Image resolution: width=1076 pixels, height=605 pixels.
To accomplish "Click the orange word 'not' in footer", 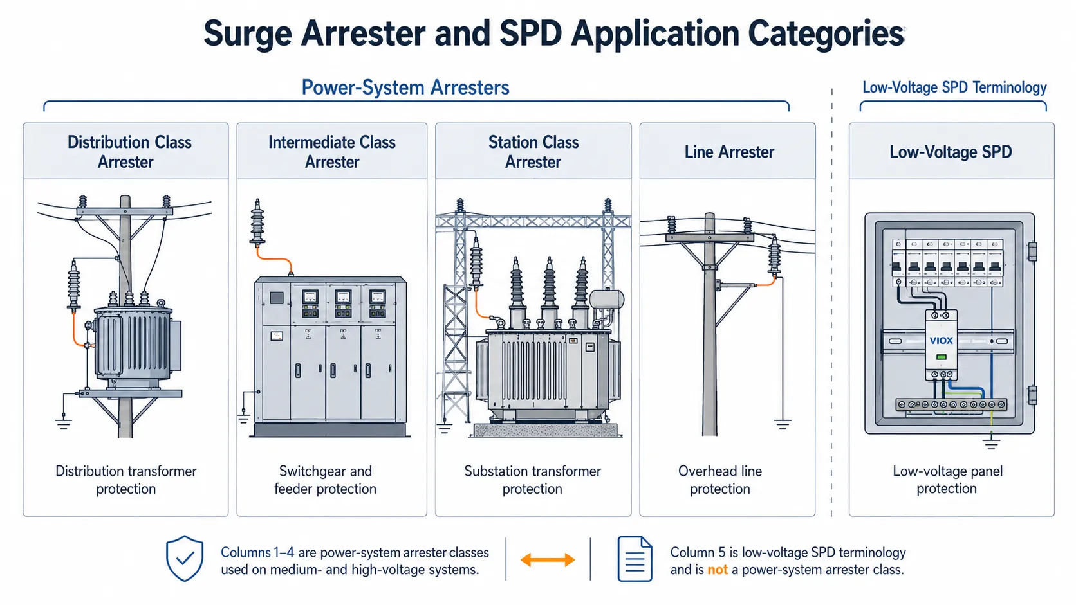I will (718, 570).
